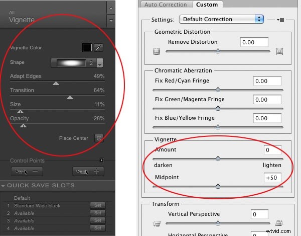Click the down arrow beside Vignette filter header
This screenshot has height=236, width=301.
point(111,20)
